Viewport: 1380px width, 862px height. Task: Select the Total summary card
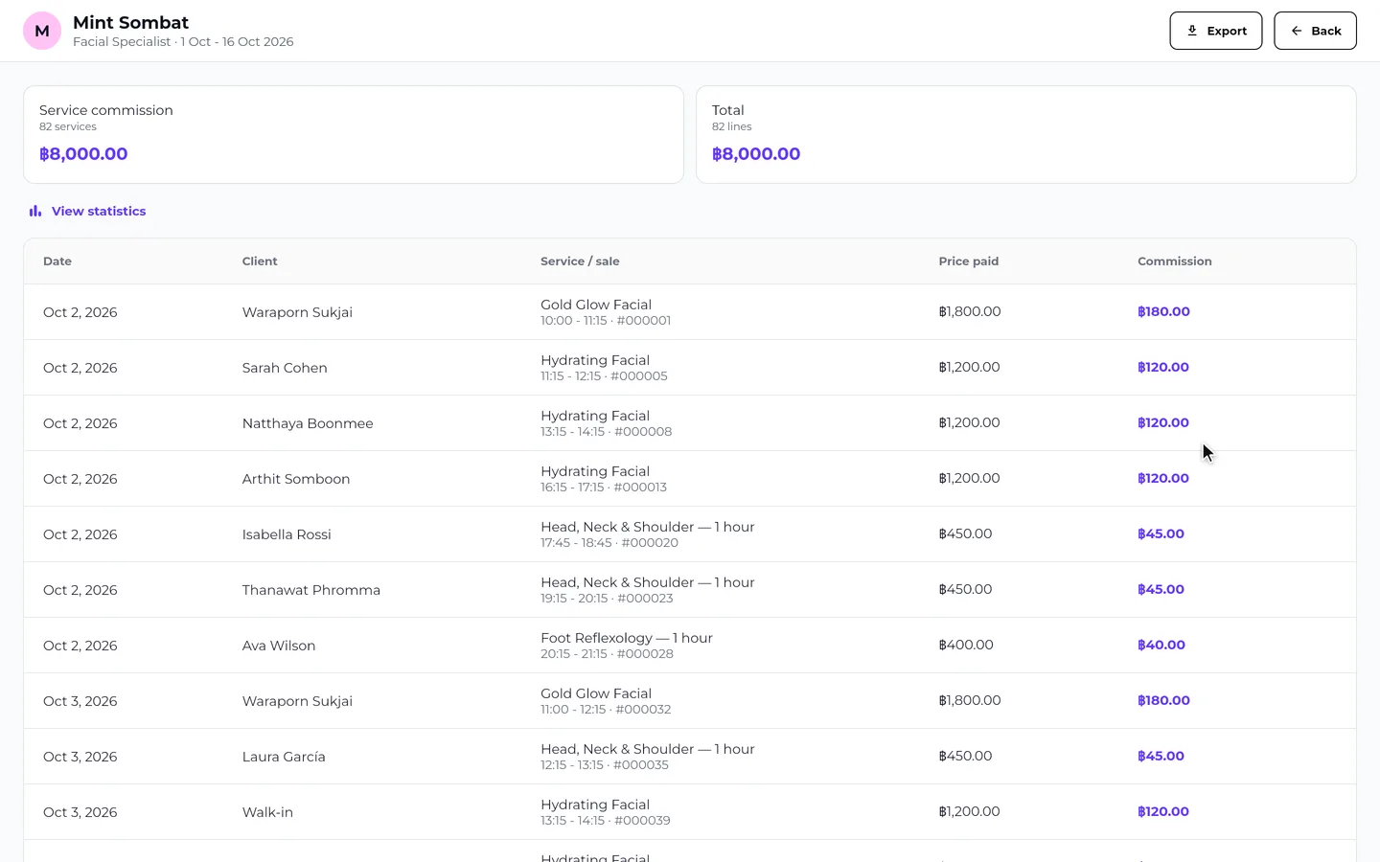click(x=1026, y=135)
